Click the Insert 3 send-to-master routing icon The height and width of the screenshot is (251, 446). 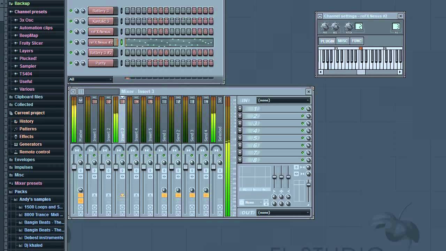pos(122,195)
